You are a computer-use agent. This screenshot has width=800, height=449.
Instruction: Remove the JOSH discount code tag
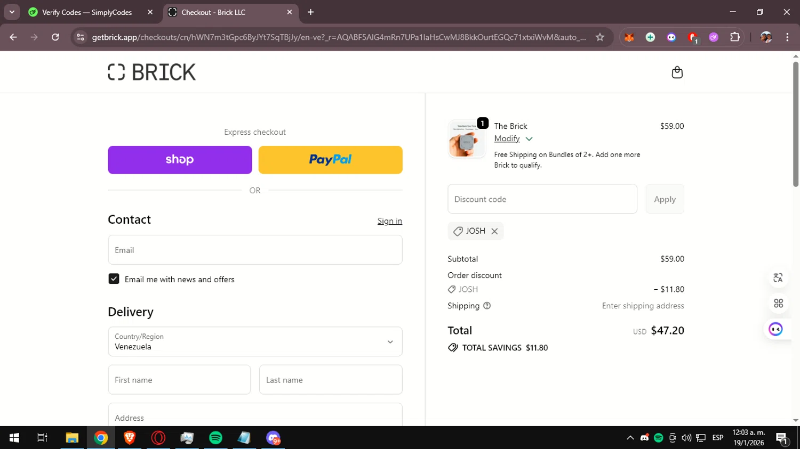pos(494,231)
